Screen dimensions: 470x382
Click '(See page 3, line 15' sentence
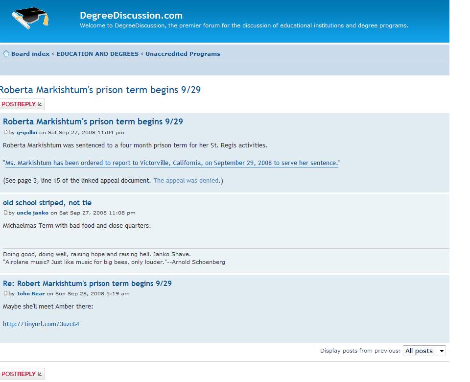77,181
